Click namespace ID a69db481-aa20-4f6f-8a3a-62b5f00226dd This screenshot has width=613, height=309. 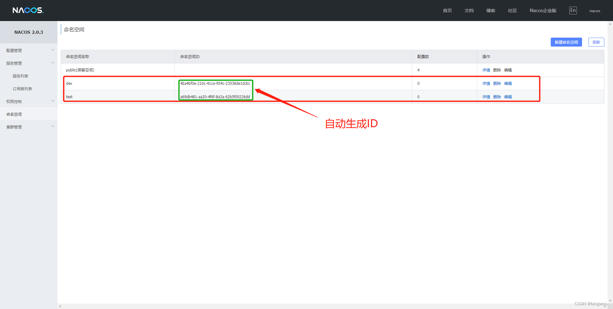tap(215, 97)
